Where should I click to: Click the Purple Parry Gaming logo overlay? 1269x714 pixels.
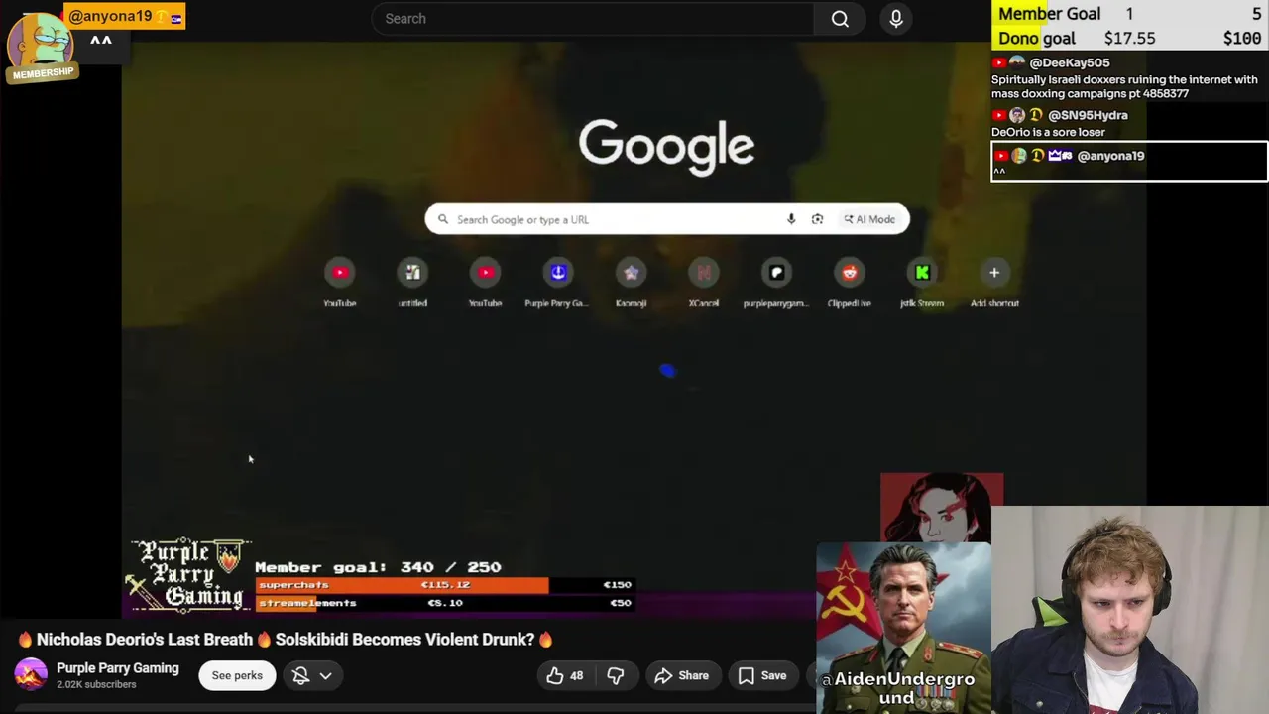tap(189, 575)
